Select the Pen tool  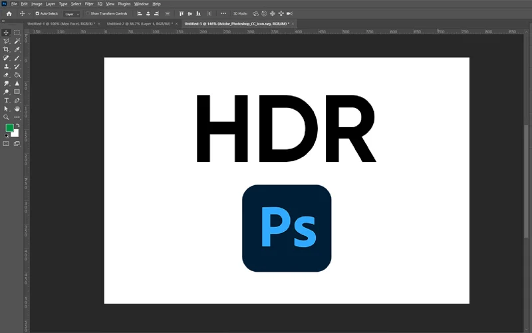pos(17,101)
